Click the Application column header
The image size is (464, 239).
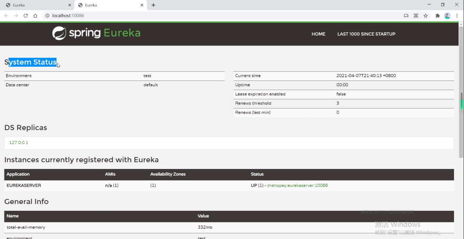(x=18, y=174)
